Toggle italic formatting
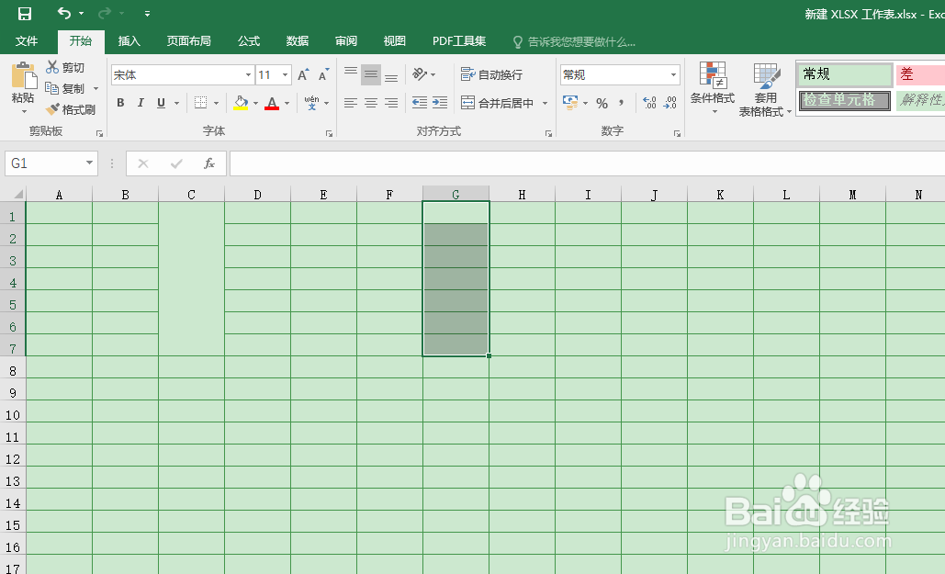Viewport: 945px width, 574px height. (x=141, y=103)
